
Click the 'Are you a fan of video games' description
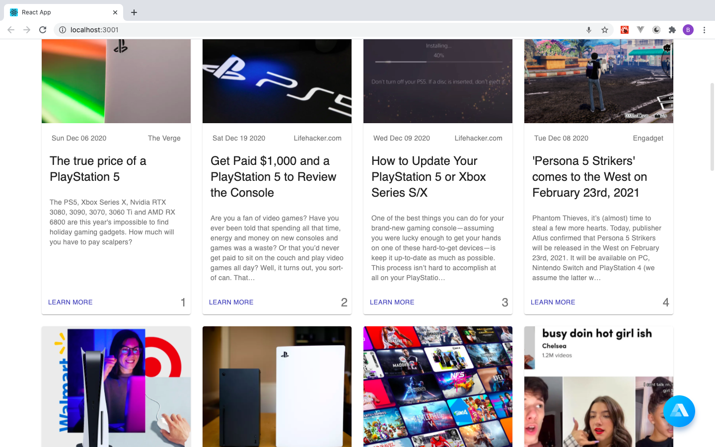[x=277, y=248]
